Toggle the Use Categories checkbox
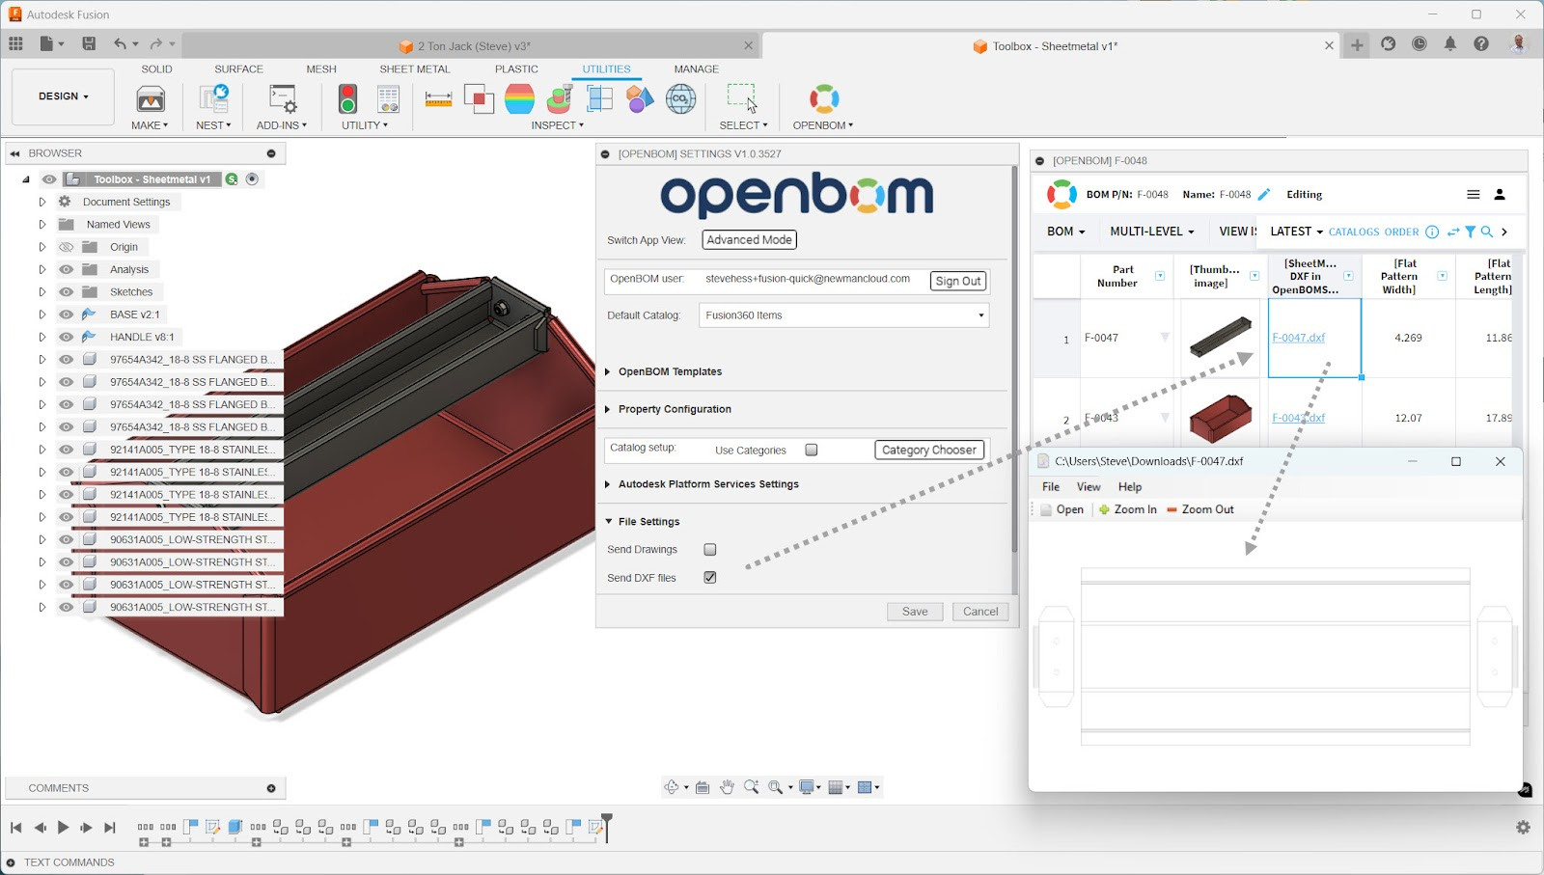This screenshot has width=1544, height=875. click(x=812, y=450)
